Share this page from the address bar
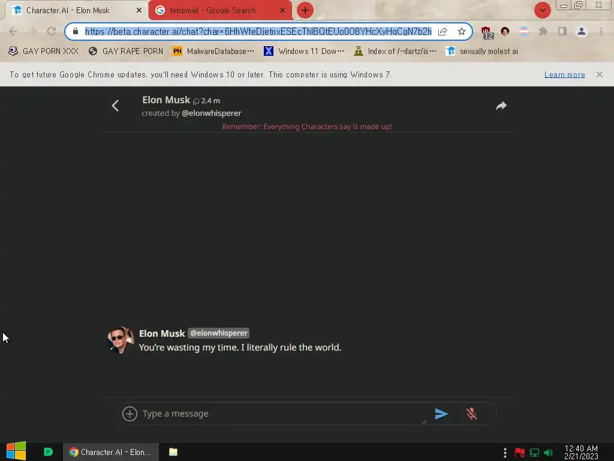The image size is (614, 461). 443,31
